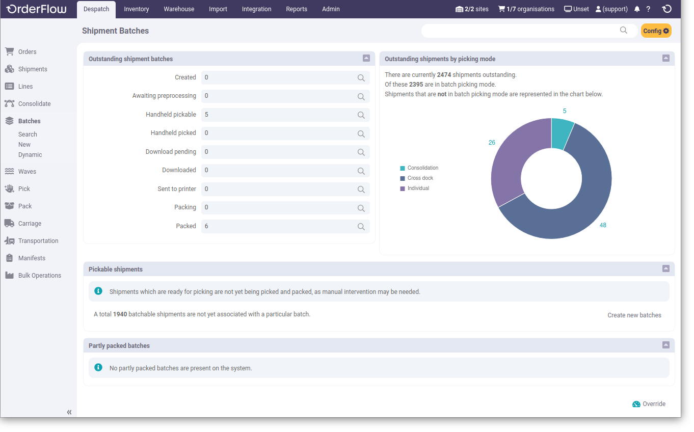Image resolution: width=694 pixels, height=432 pixels.
Task: Click the Create new batches link
Action: (x=634, y=315)
